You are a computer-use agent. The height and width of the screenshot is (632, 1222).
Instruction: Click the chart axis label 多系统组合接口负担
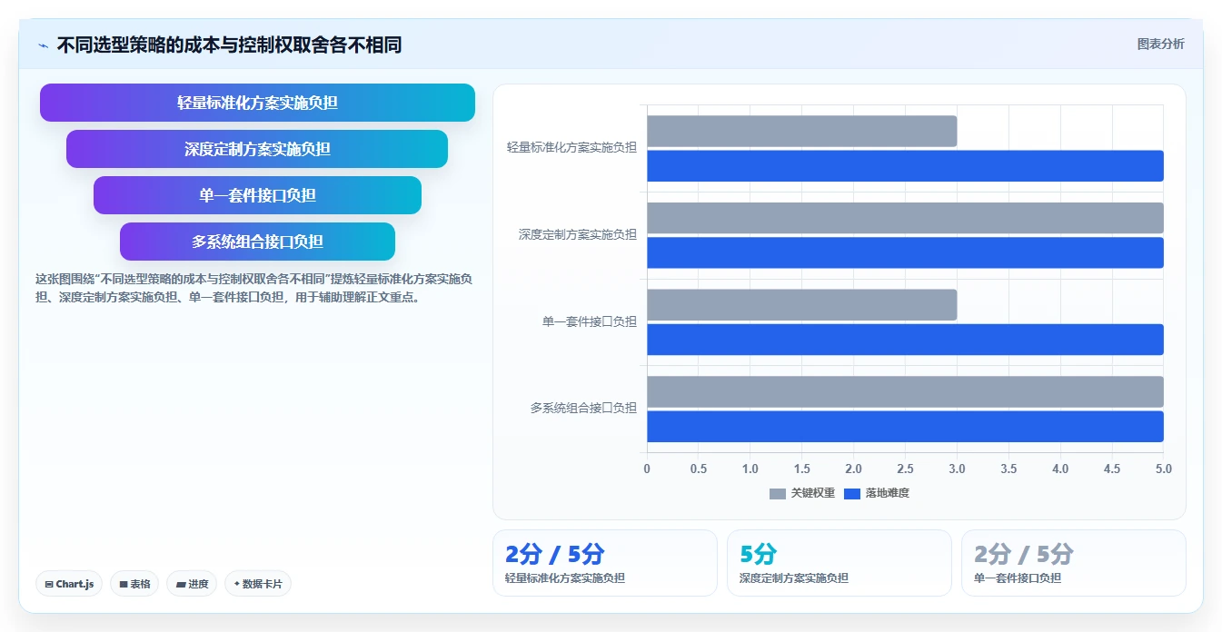(x=583, y=409)
